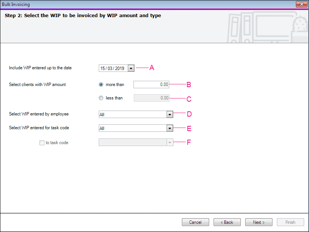Click the task code combo box text area
The image size is (309, 232).
132,128
